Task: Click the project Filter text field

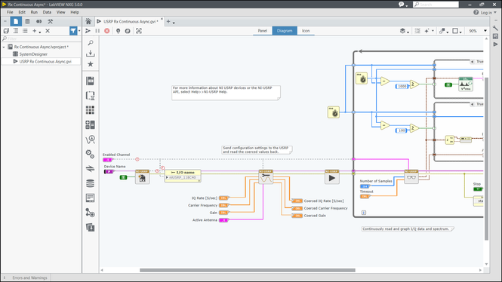Action: click(x=41, y=38)
